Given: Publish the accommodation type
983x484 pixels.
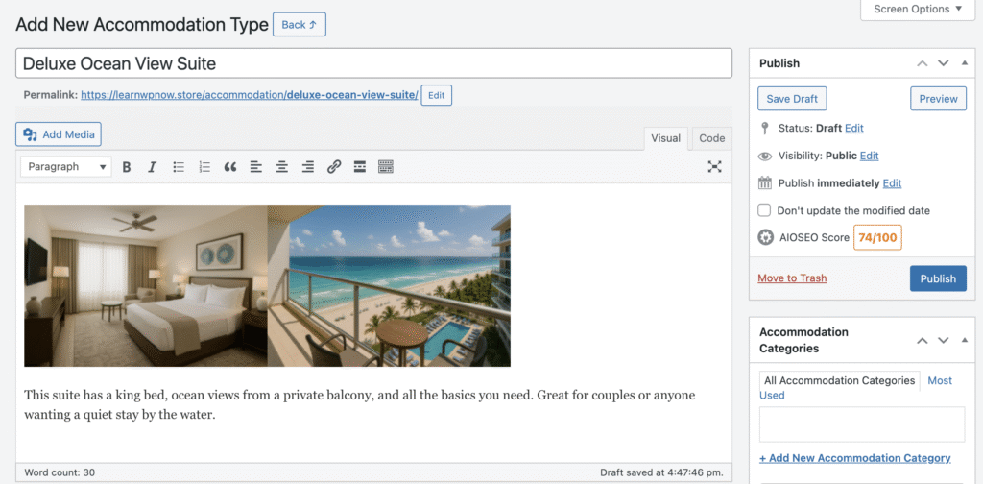Looking at the screenshot, I should point(938,278).
